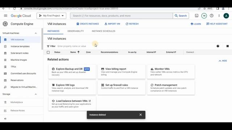Click the Google Cloud logo
Viewport: 232px width, 130px height.
tap(21, 16)
